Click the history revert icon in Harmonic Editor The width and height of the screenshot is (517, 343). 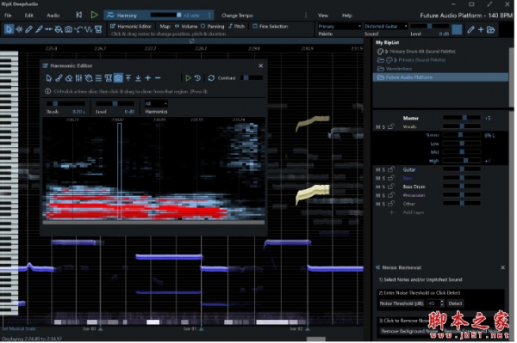click(x=198, y=78)
